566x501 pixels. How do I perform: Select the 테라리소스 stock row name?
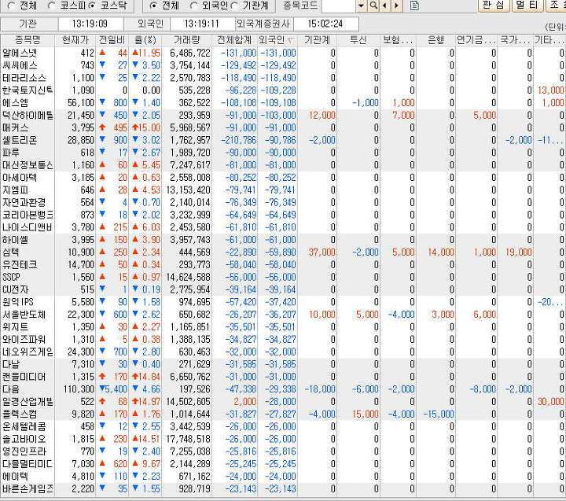tap(24, 78)
